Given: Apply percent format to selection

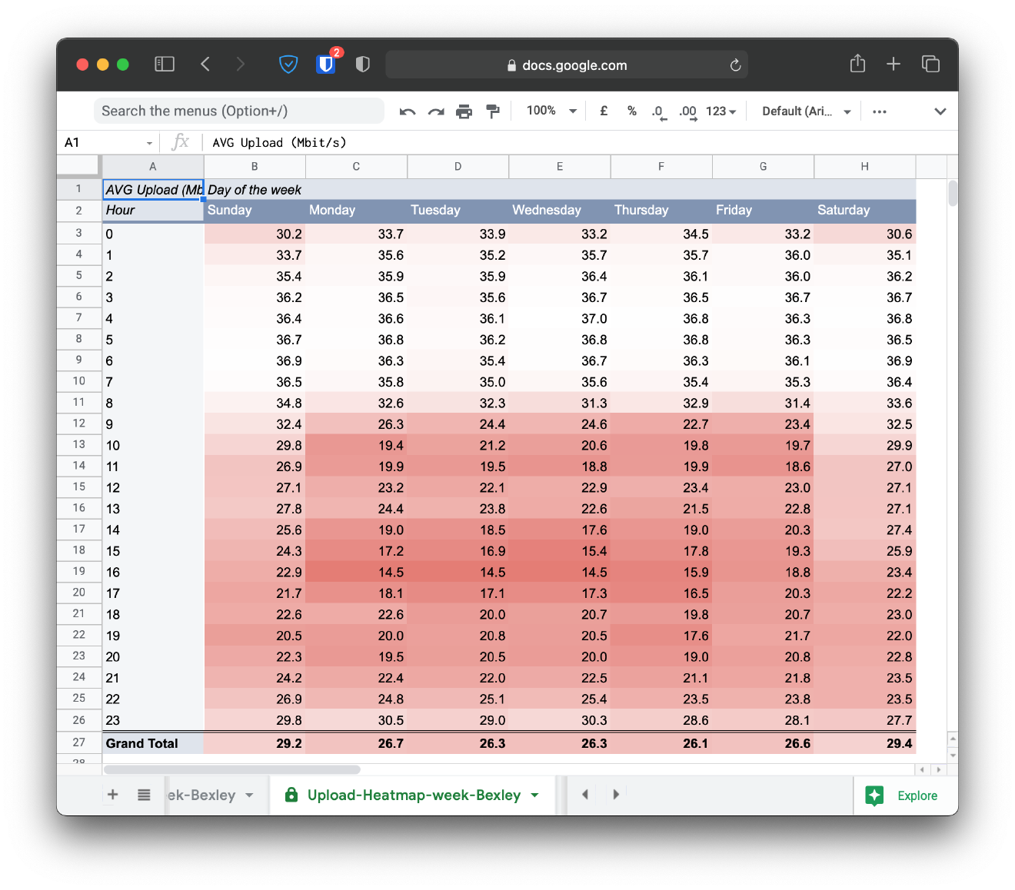Looking at the screenshot, I should coord(631,111).
